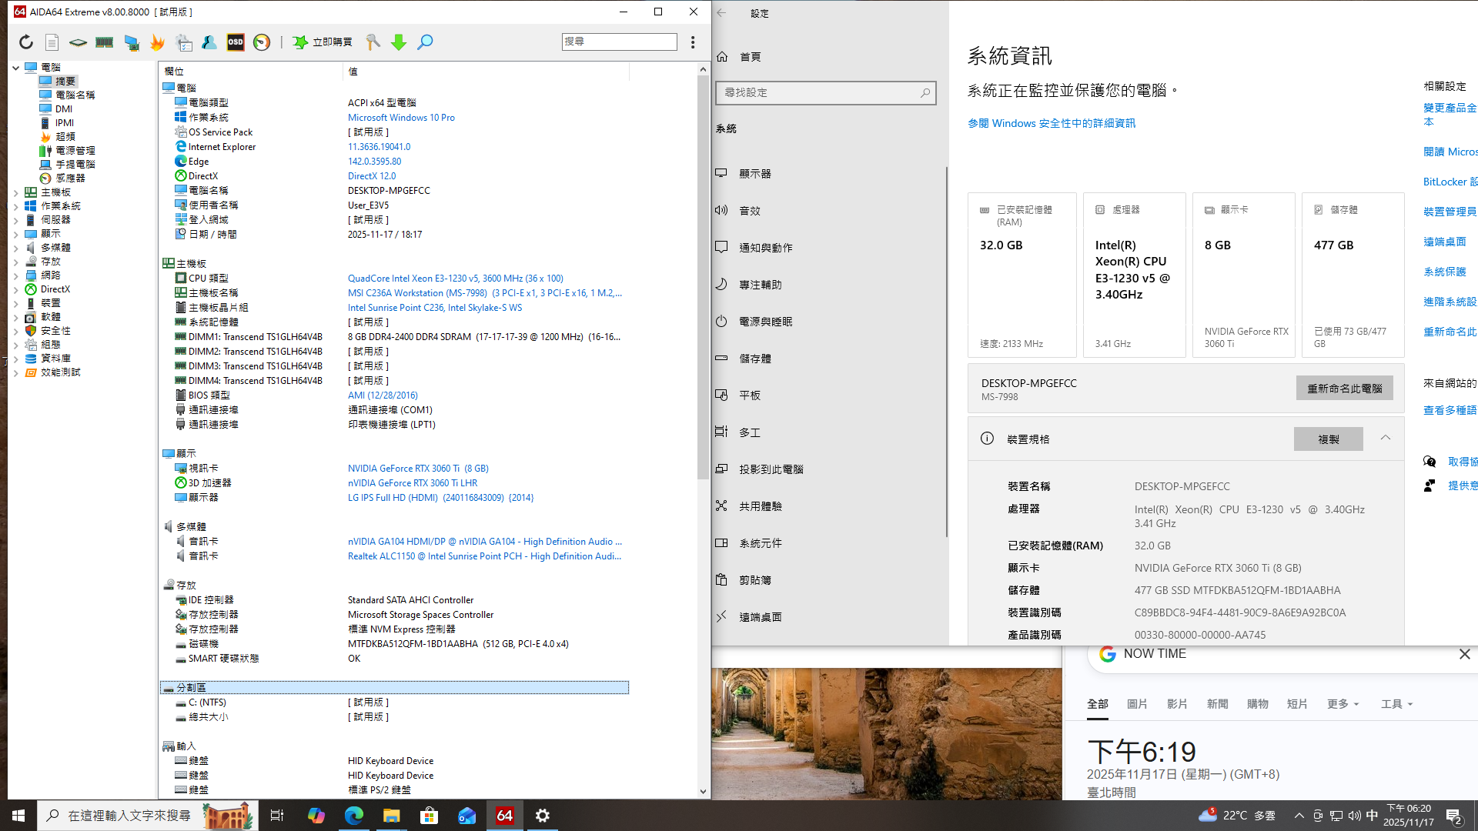Click the green download arrow icon

[399, 42]
